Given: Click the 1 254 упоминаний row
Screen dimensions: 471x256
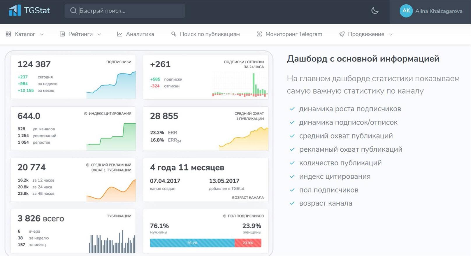Looking at the screenshot, I should pos(37,136).
